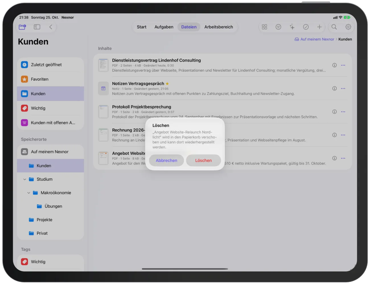This screenshot has width=370, height=284.
Task: Open search with magnifier icon
Action: (334, 27)
